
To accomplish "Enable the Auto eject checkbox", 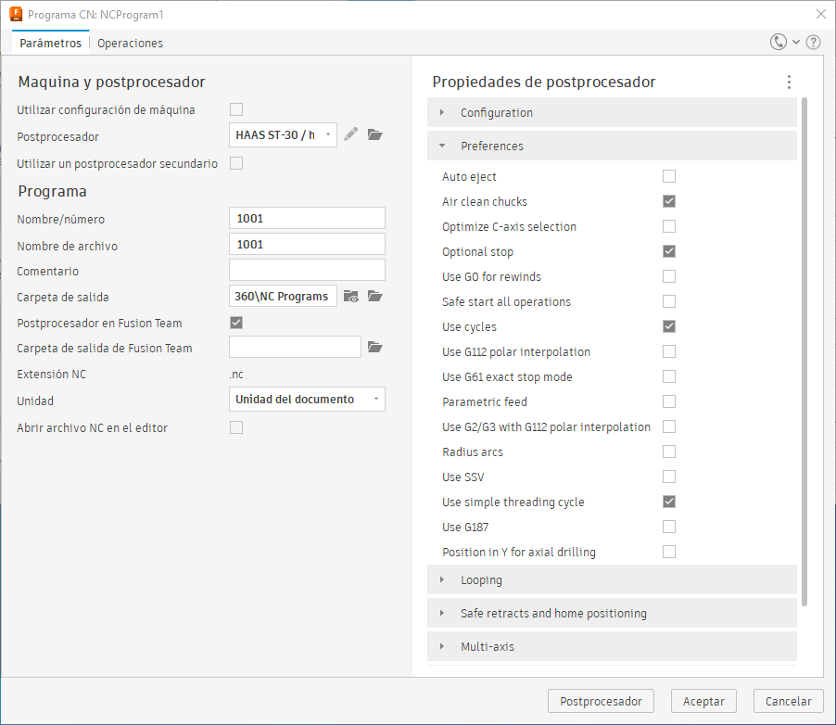I will [669, 176].
